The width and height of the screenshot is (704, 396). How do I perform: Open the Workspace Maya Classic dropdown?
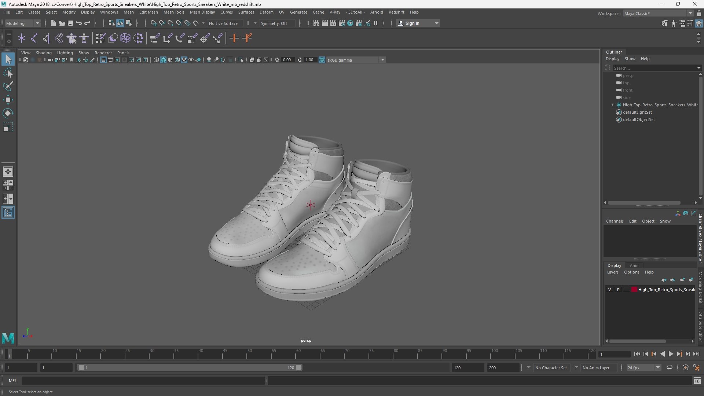point(659,14)
